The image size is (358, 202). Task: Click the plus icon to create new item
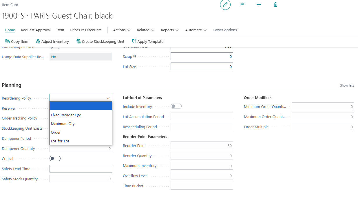point(259,5)
